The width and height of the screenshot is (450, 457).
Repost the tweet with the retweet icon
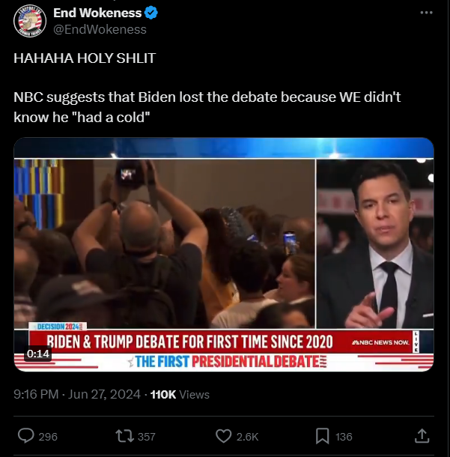tap(124, 436)
